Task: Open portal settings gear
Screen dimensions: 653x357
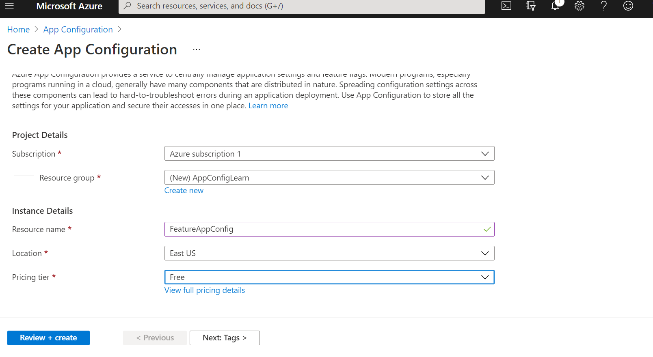Action: (x=579, y=6)
